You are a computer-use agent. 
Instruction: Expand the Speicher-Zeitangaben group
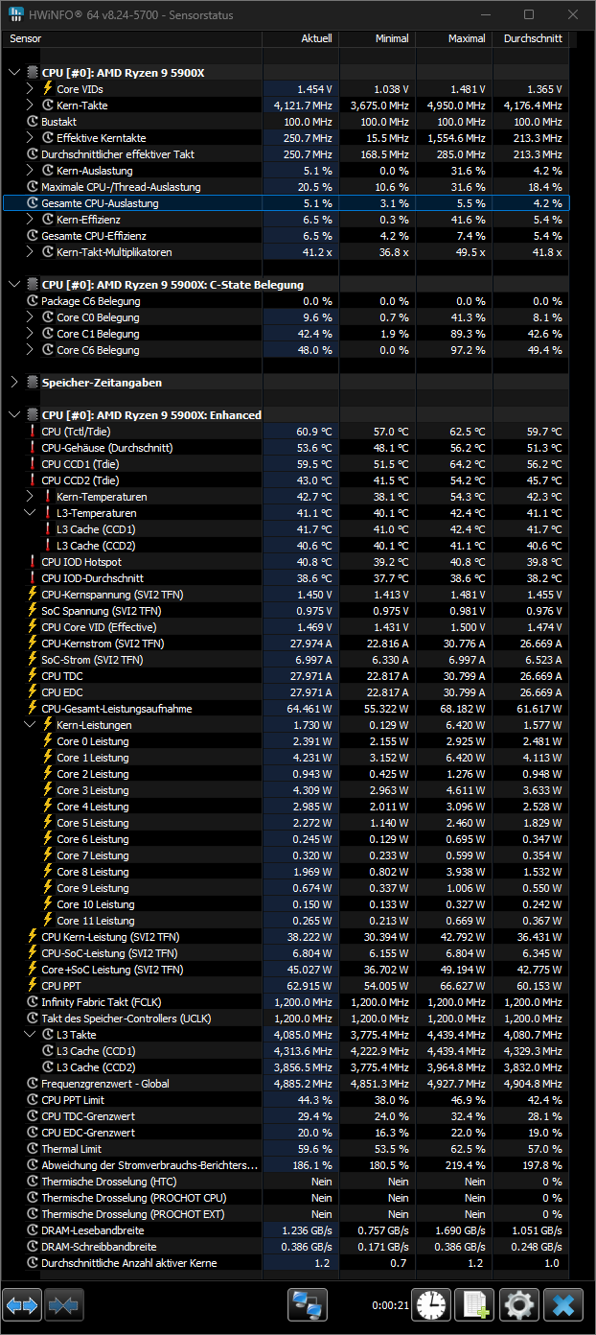(14, 383)
